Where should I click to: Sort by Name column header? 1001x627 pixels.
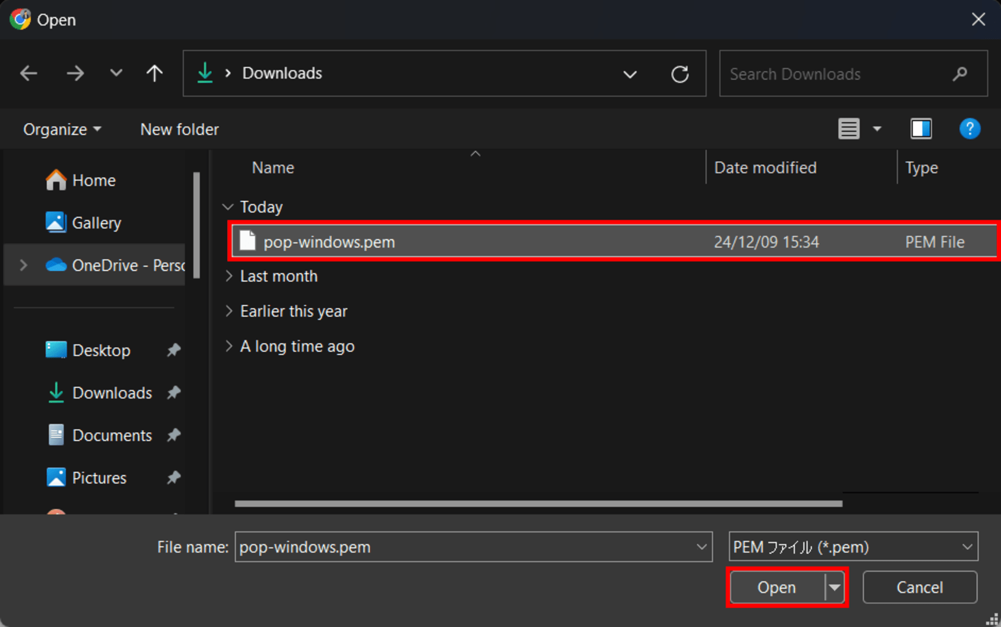coord(273,168)
